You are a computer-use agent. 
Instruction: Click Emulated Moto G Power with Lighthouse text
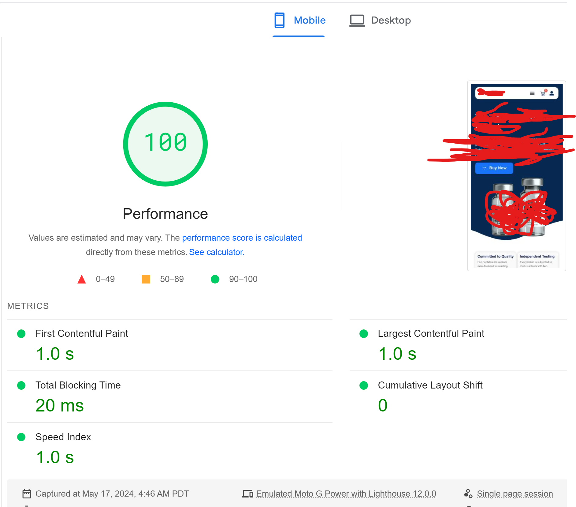tap(346, 494)
